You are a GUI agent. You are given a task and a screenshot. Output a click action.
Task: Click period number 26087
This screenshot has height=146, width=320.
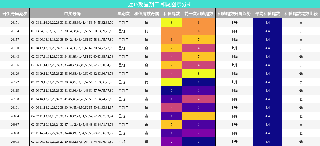point(15,125)
